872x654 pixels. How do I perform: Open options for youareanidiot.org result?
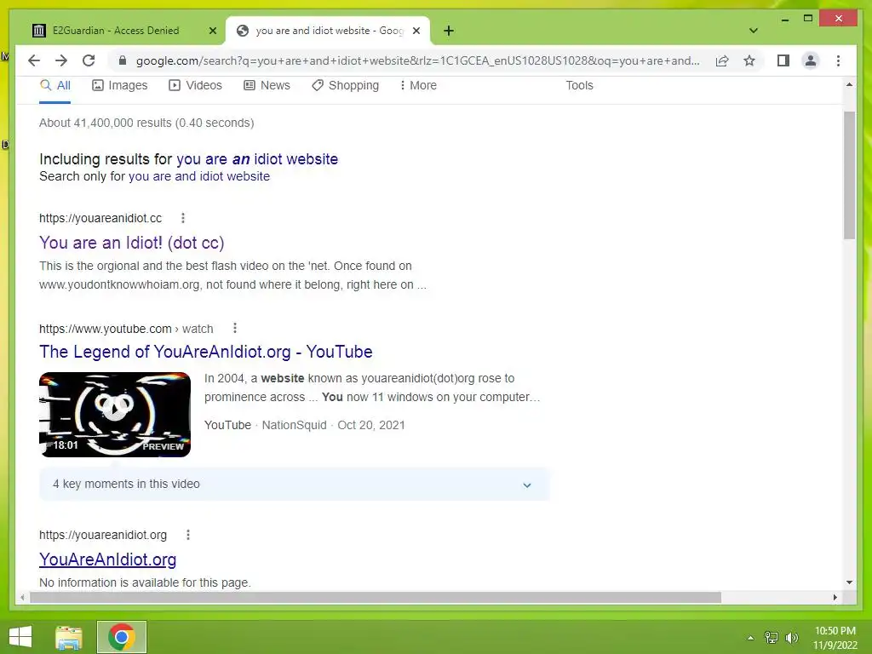pos(188,535)
